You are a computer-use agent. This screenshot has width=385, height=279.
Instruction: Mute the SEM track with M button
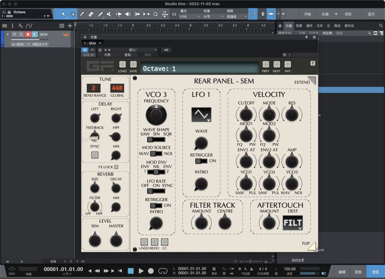click(14, 34)
